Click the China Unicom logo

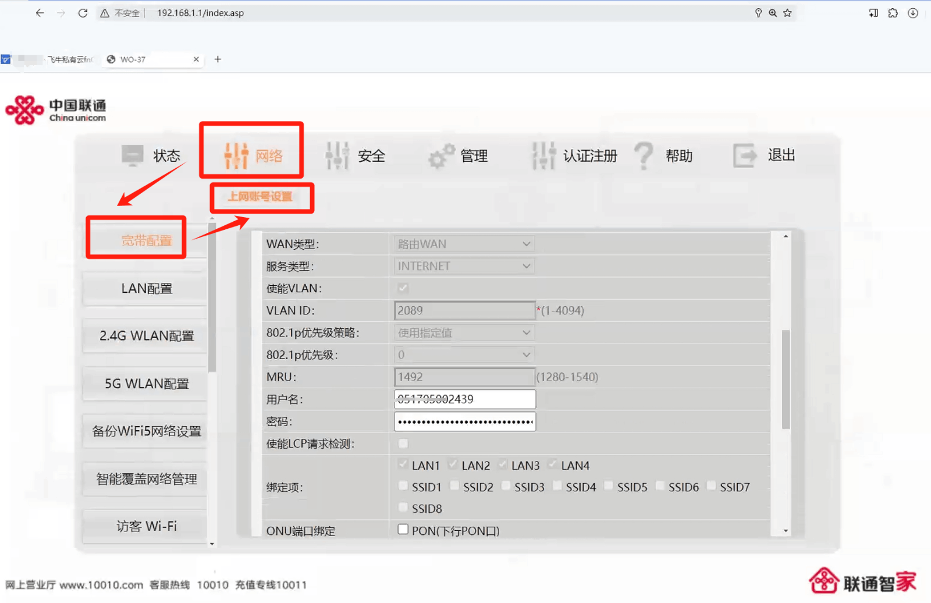click(x=55, y=109)
